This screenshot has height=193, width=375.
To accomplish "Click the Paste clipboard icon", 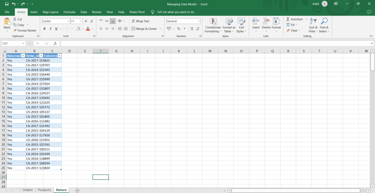I will click(x=7, y=21).
